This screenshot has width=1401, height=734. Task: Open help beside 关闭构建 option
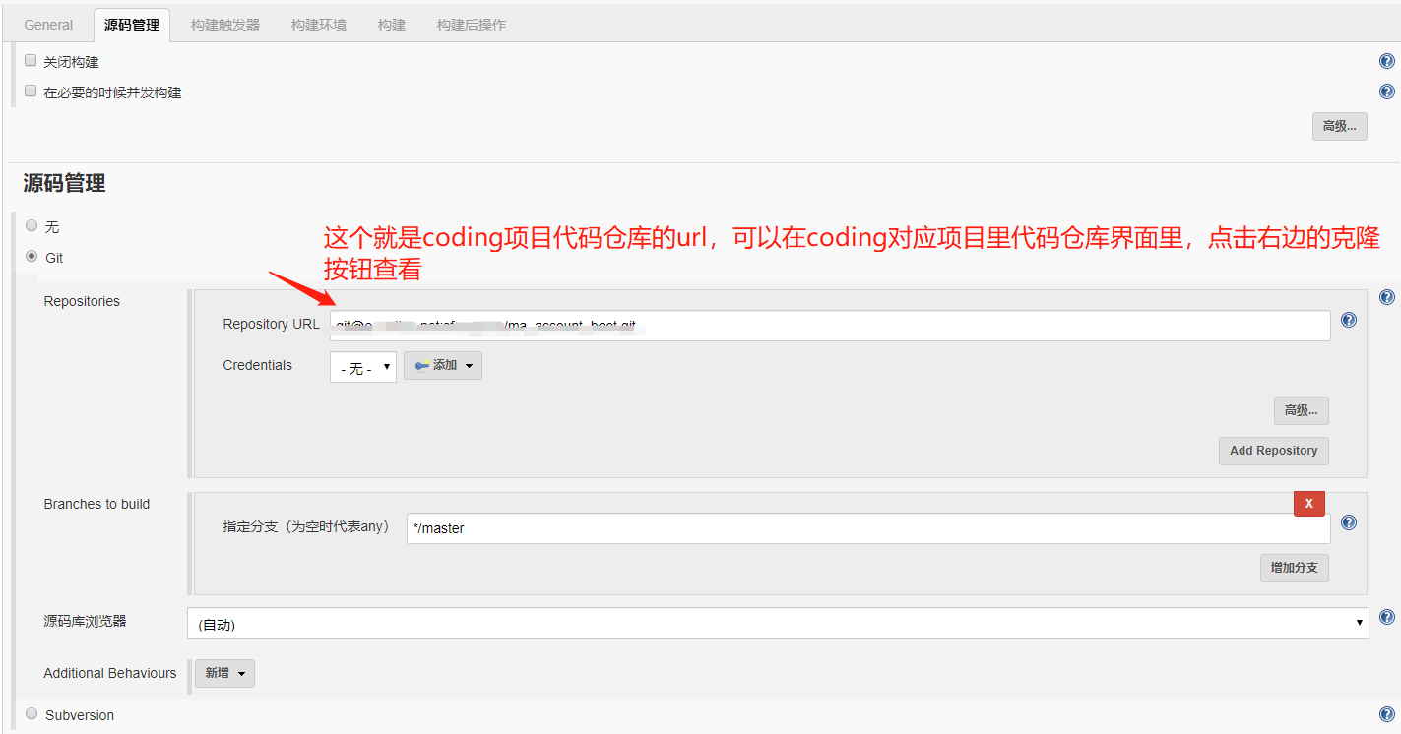tap(1386, 60)
